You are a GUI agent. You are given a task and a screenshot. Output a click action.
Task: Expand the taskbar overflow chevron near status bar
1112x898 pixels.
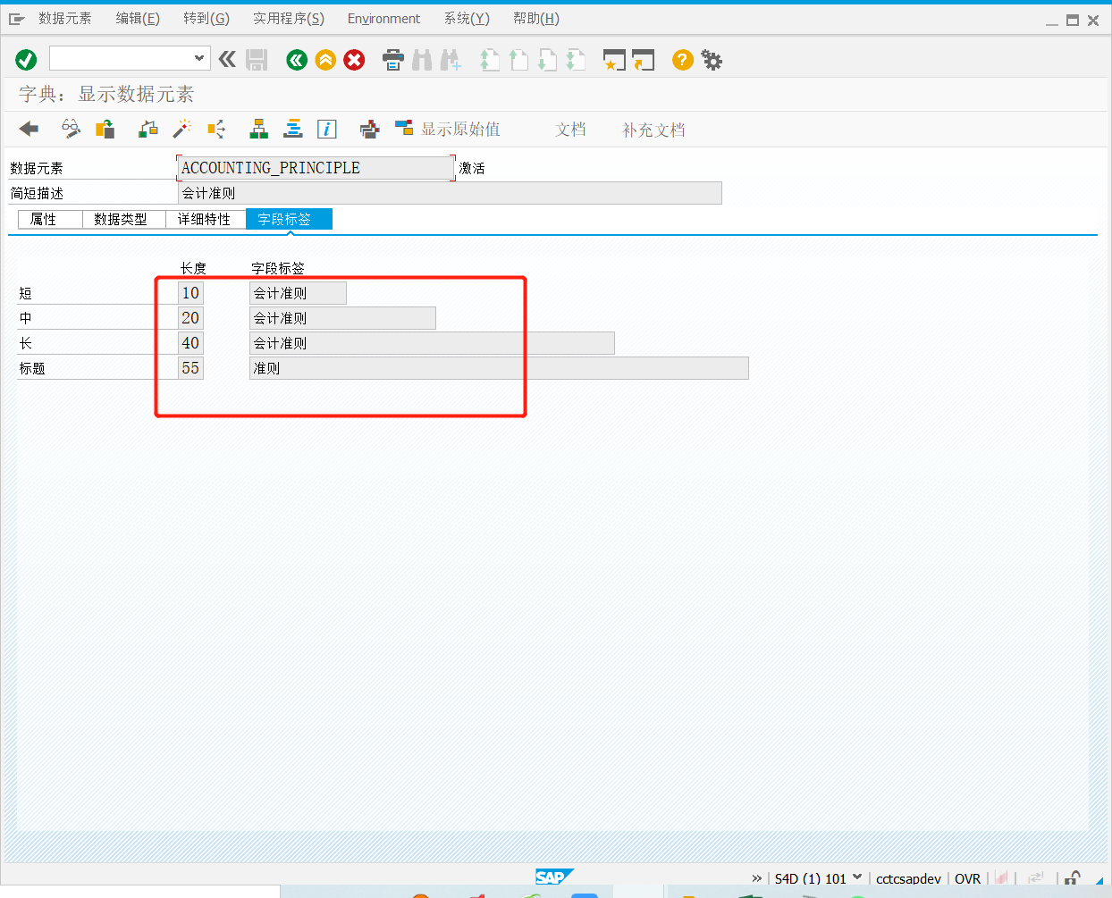757,877
